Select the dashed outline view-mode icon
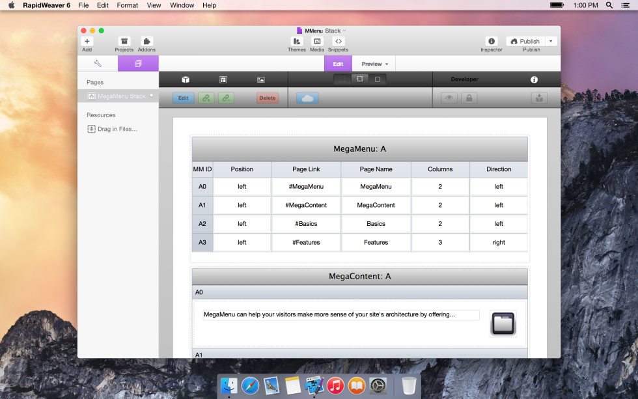The height and width of the screenshot is (399, 638). [359, 79]
